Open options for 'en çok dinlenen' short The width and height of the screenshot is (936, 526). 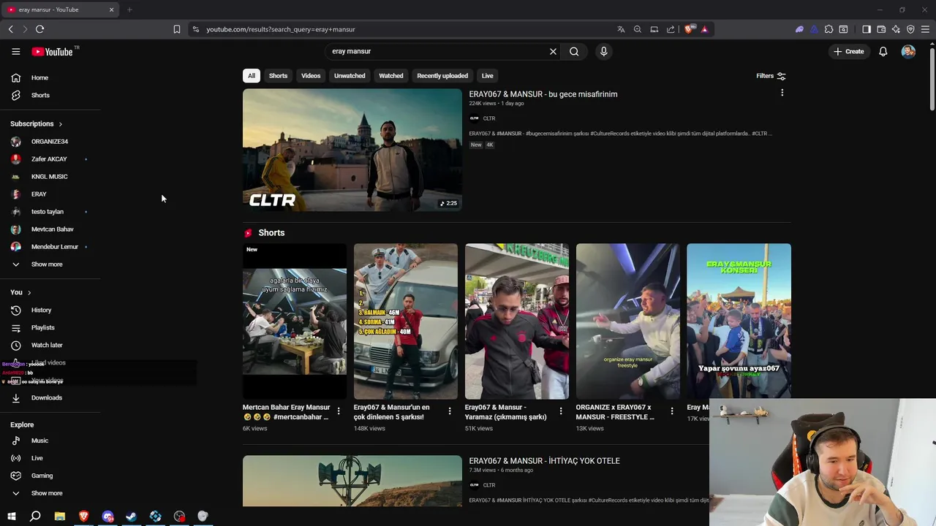tap(449, 411)
